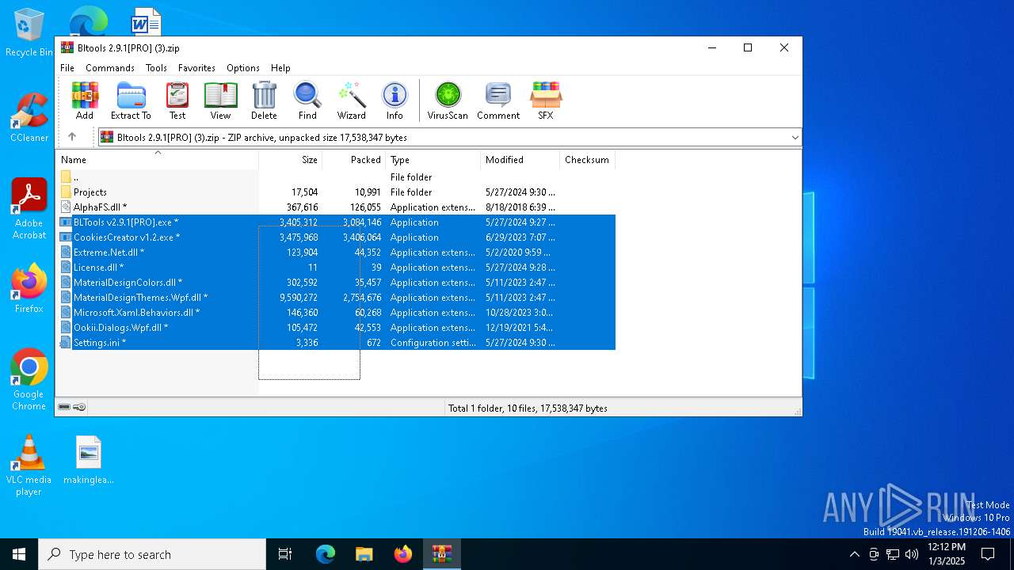Click the Delete trash can icon
Viewport: 1014px width, 570px height.
tap(264, 101)
